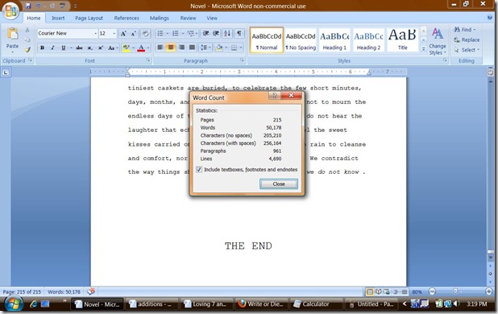Center the text alignment
The image size is (498, 314).
point(171,48)
